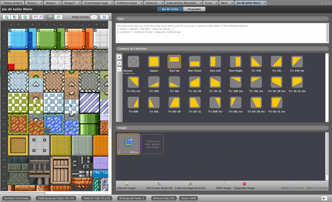Image resolution: width=332 pixels, height=202 pixels.
Task: Close the Ramasser tab
Action: (x=162, y=3)
